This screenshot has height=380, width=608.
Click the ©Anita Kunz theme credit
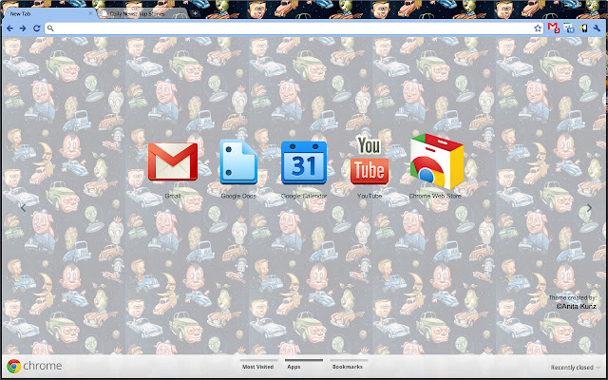tap(577, 306)
